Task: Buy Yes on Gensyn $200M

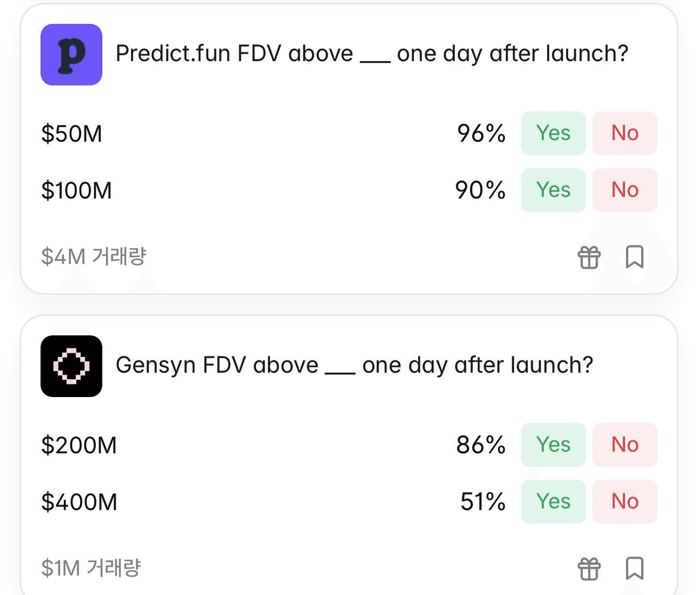Action: coord(553,445)
